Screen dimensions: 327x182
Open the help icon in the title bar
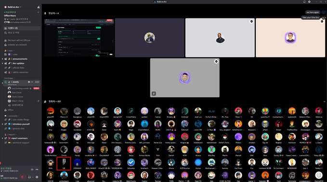point(309,1)
